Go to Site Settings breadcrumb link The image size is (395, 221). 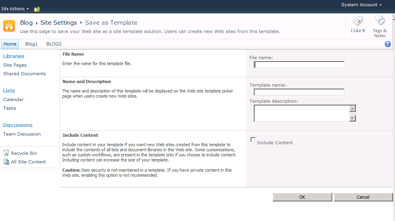coord(58,23)
